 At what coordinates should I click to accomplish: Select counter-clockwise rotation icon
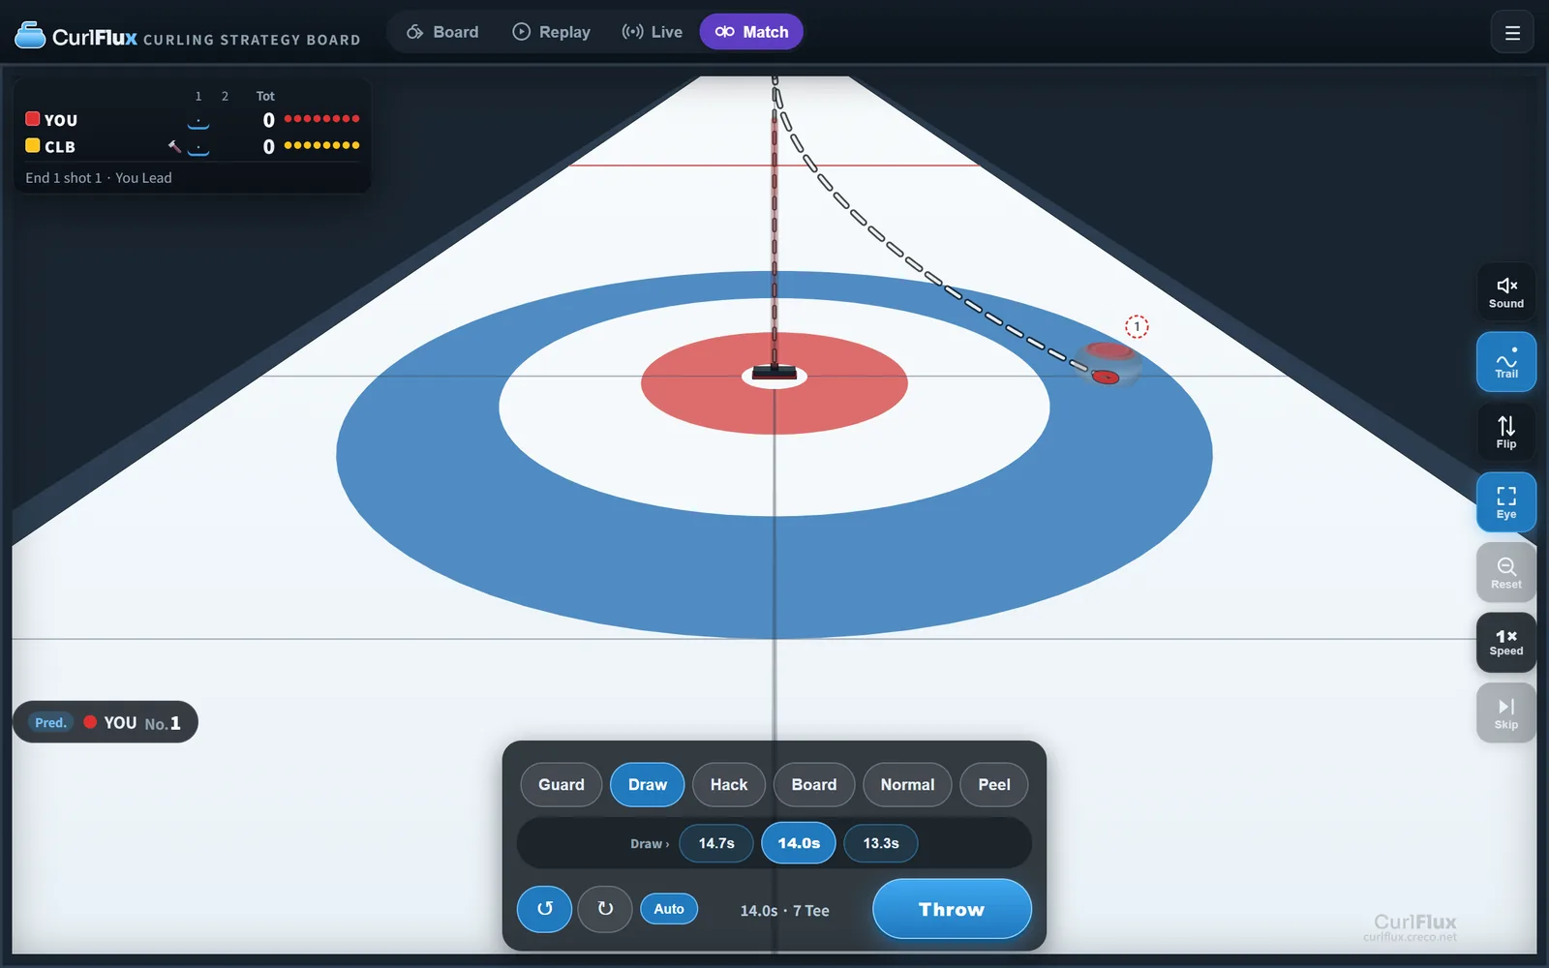click(x=545, y=909)
